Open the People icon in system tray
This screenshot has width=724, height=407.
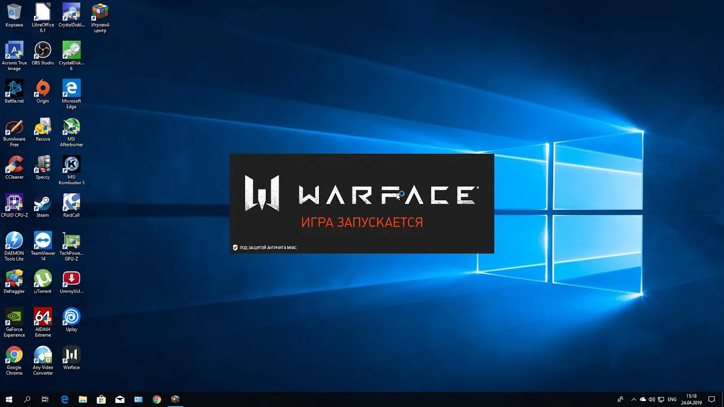pos(620,399)
